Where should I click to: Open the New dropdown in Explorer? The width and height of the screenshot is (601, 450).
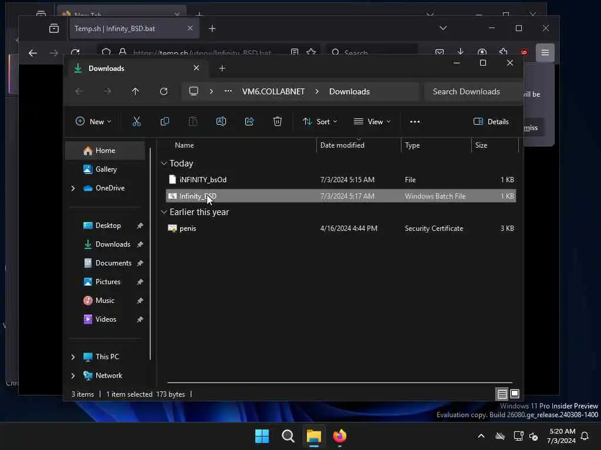(93, 122)
